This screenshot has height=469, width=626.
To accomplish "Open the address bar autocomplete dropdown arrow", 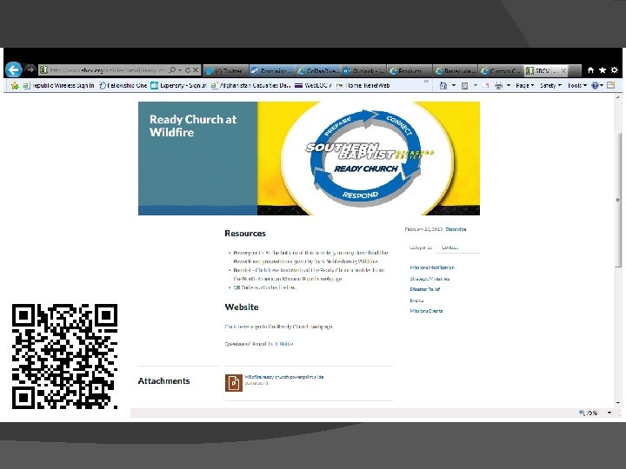I will tap(180, 70).
